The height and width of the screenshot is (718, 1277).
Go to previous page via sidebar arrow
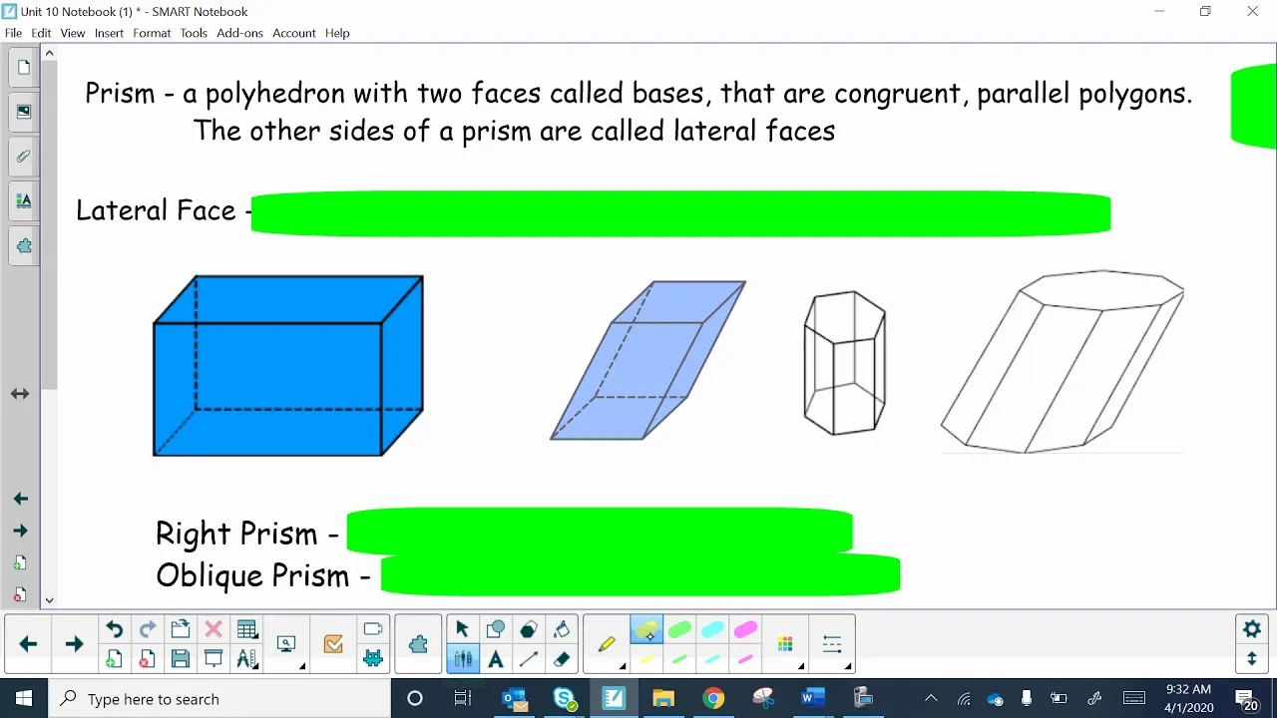(x=20, y=499)
